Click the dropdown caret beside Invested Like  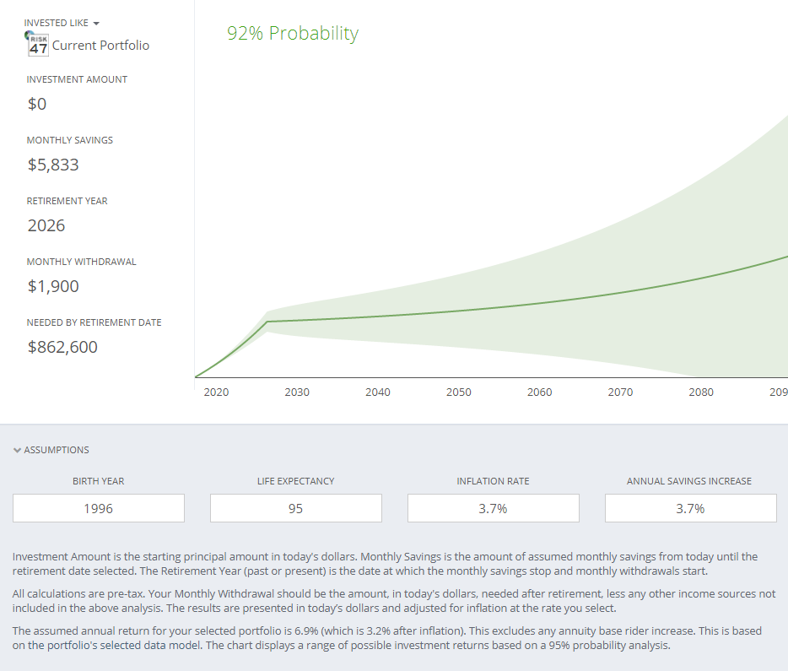click(96, 23)
